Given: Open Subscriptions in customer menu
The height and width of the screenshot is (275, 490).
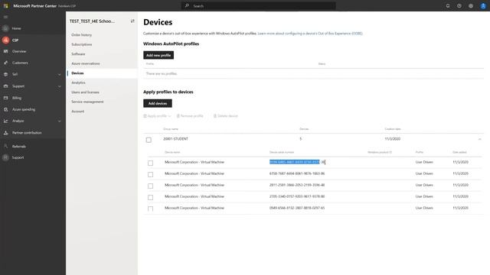Looking at the screenshot, I should (x=82, y=44).
